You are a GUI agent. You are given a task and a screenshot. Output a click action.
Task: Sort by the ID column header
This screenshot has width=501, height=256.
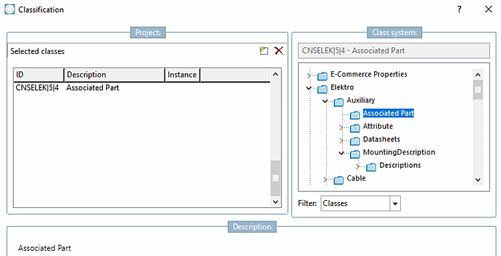38,75
